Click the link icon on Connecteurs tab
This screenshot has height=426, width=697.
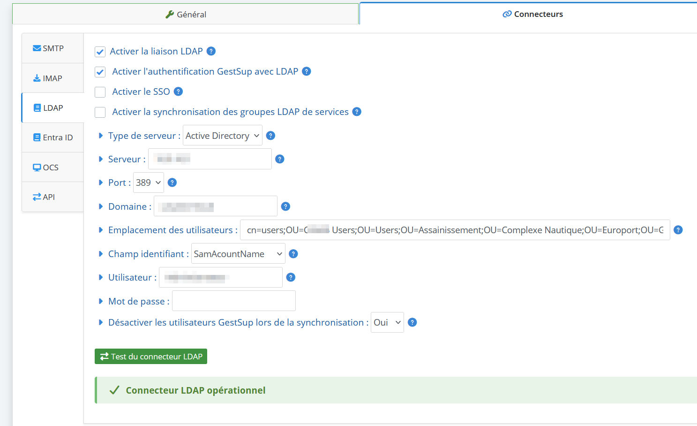pos(507,14)
